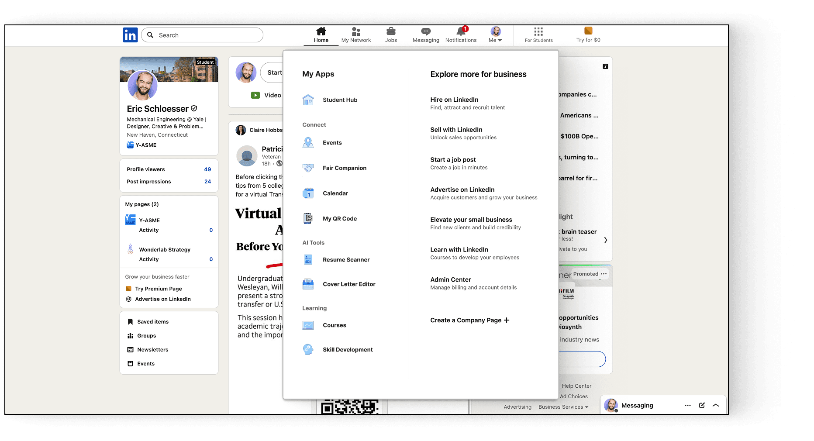The height and width of the screenshot is (441, 814).
Task: Open Wonderlab Strategy page
Action: point(165,250)
